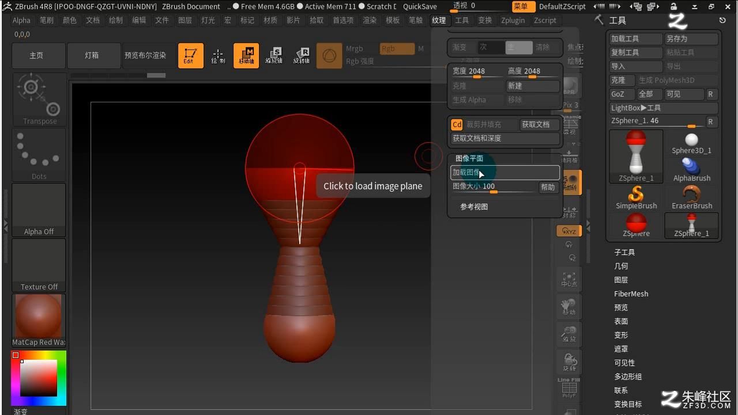This screenshot has width=738, height=415.
Task: Expand the 预览 preview section
Action: pos(621,307)
